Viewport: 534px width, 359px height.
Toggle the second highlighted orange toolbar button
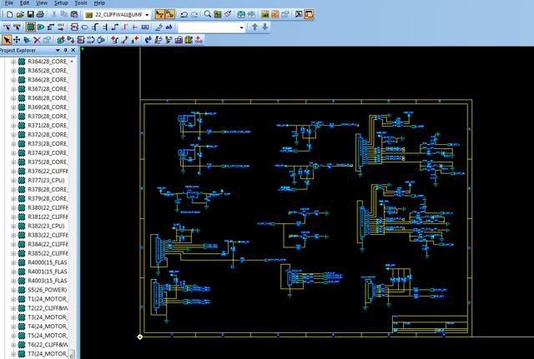(169, 14)
